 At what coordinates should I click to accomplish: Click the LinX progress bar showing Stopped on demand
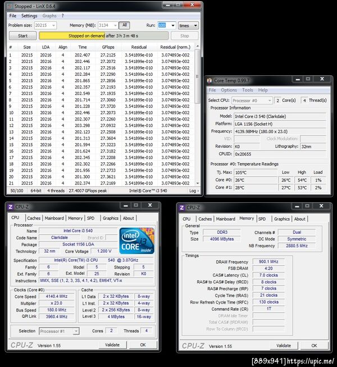pyautogui.click(x=103, y=36)
